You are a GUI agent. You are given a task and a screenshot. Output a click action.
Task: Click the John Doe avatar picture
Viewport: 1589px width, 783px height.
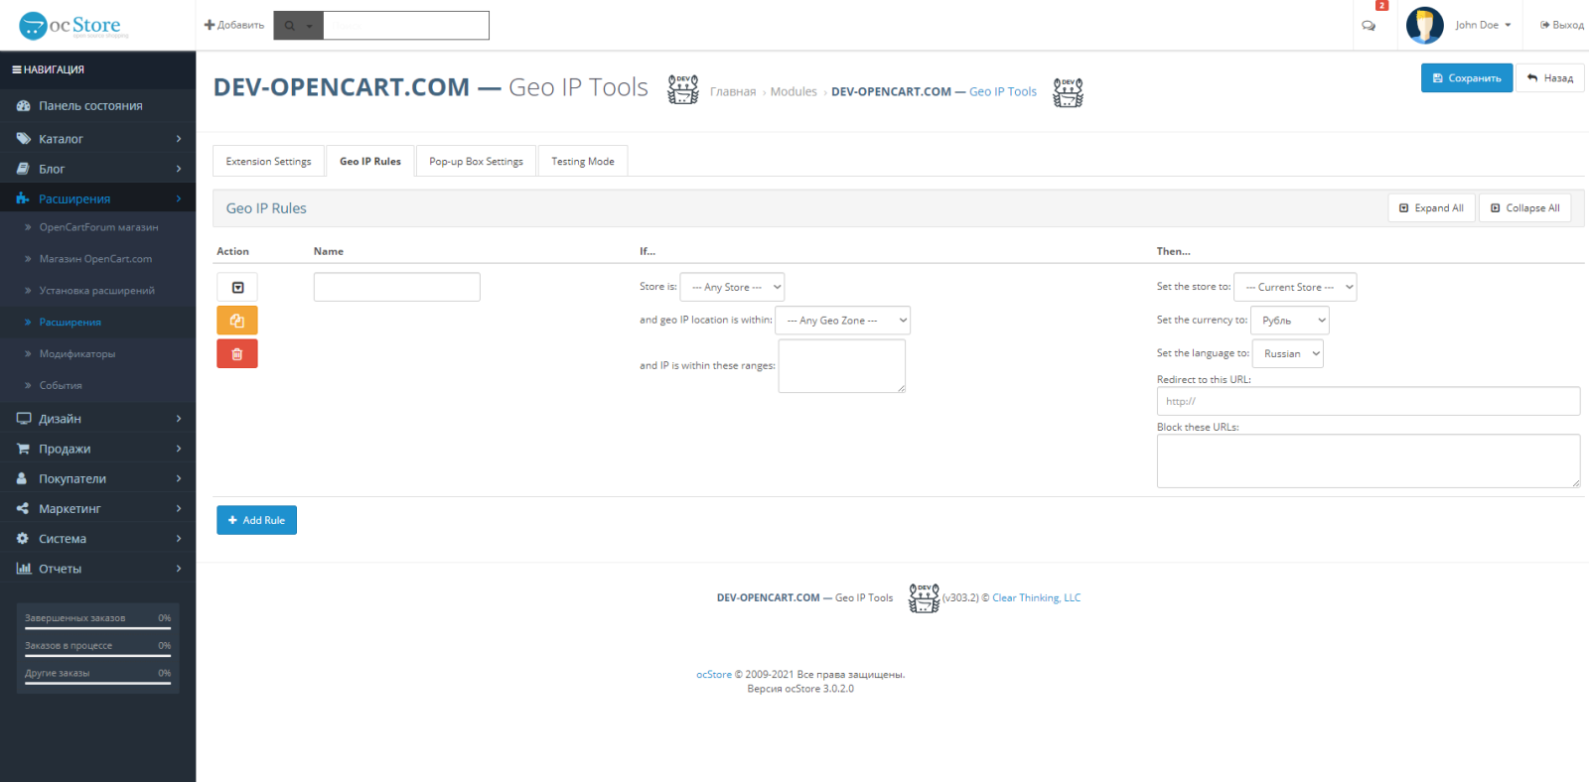tap(1424, 25)
